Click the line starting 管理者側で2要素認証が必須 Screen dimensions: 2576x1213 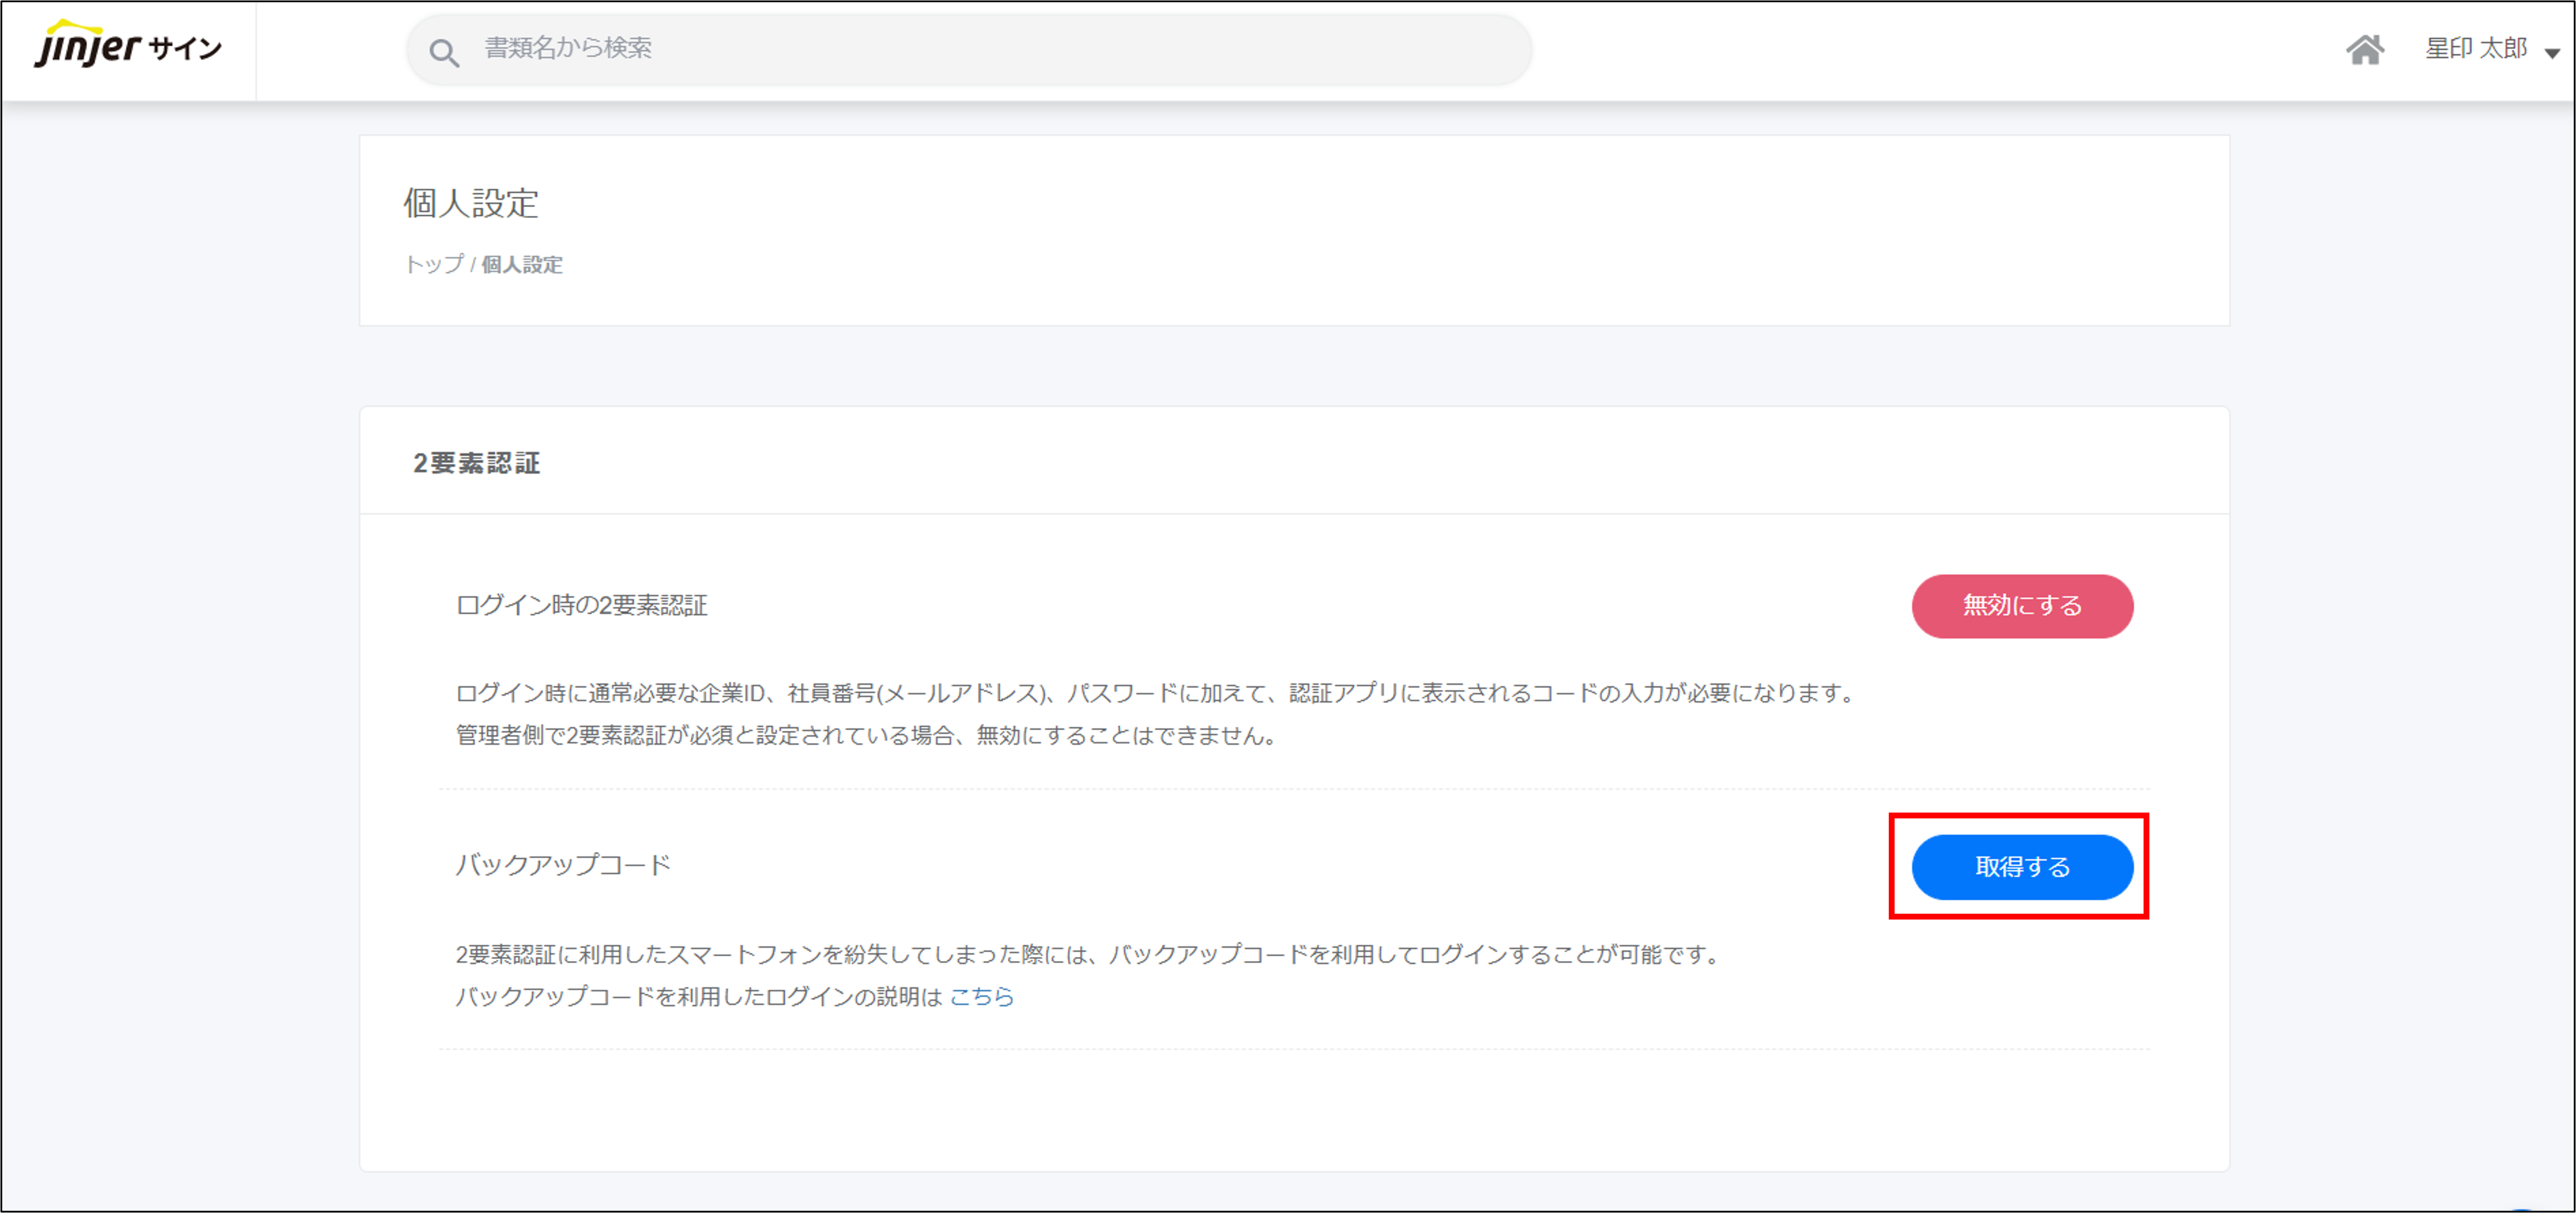pos(866,735)
